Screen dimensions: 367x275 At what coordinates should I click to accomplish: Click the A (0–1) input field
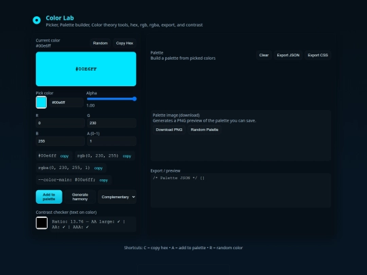111,141
